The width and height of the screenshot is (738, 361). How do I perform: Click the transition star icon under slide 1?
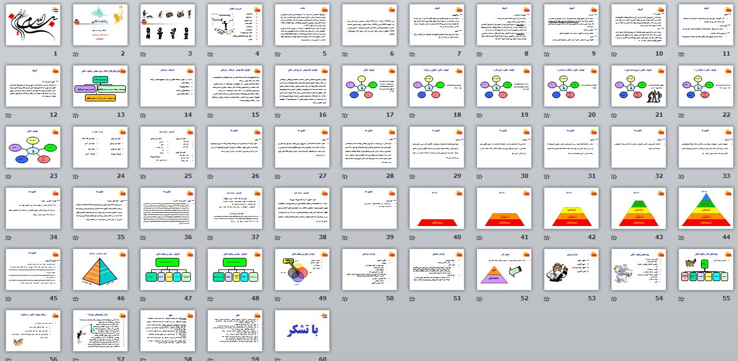click(x=8, y=55)
